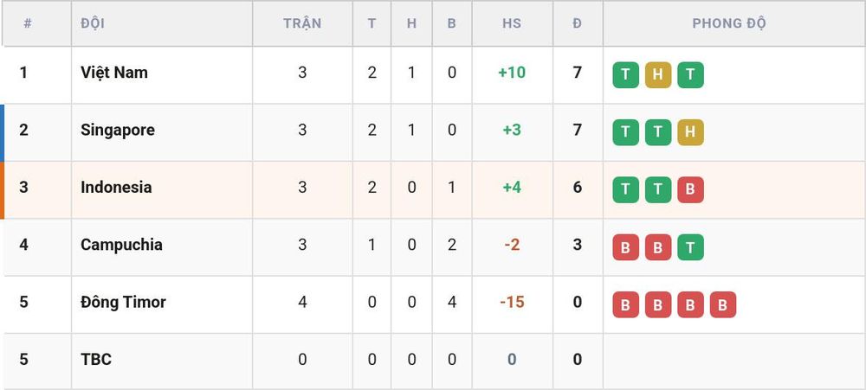Click the ĐỘI column header
This screenshot has height=390, width=866.
click(93, 23)
